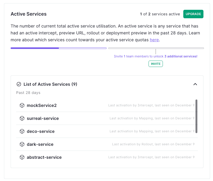Select the mockService2 service name
Screen dimensions: 213x181
[42, 105]
